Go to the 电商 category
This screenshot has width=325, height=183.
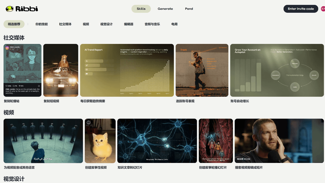click(174, 24)
